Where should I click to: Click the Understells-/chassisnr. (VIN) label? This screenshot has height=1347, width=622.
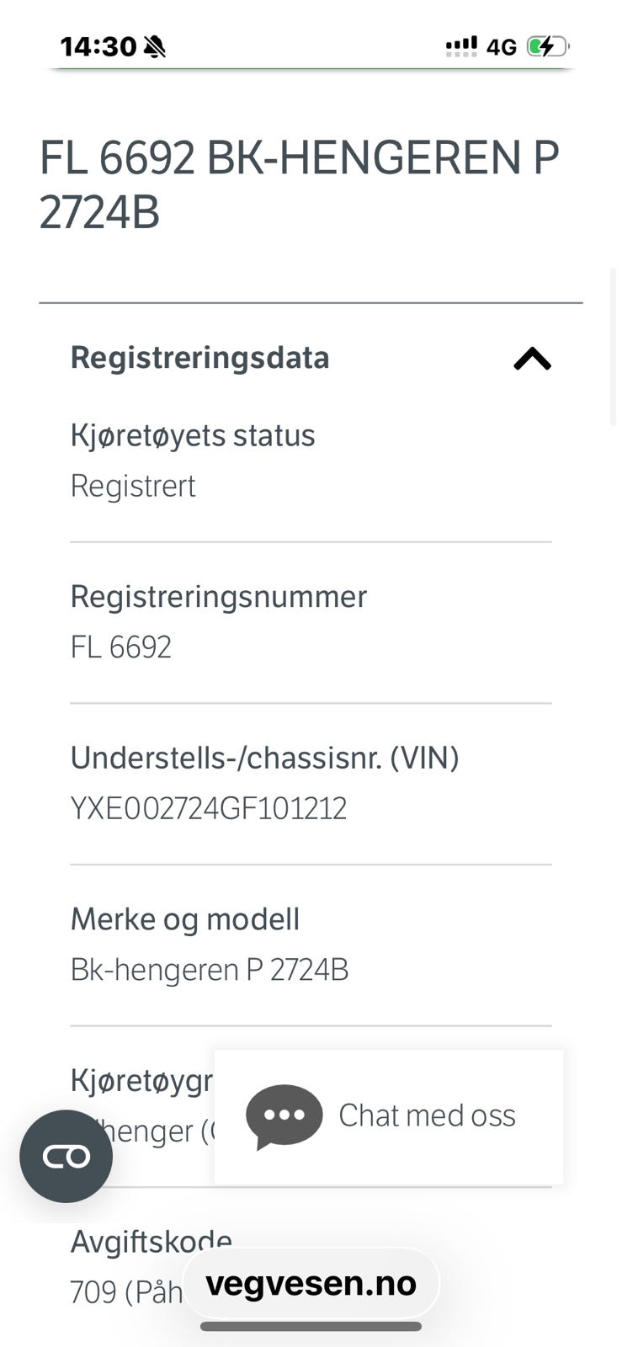265,759
